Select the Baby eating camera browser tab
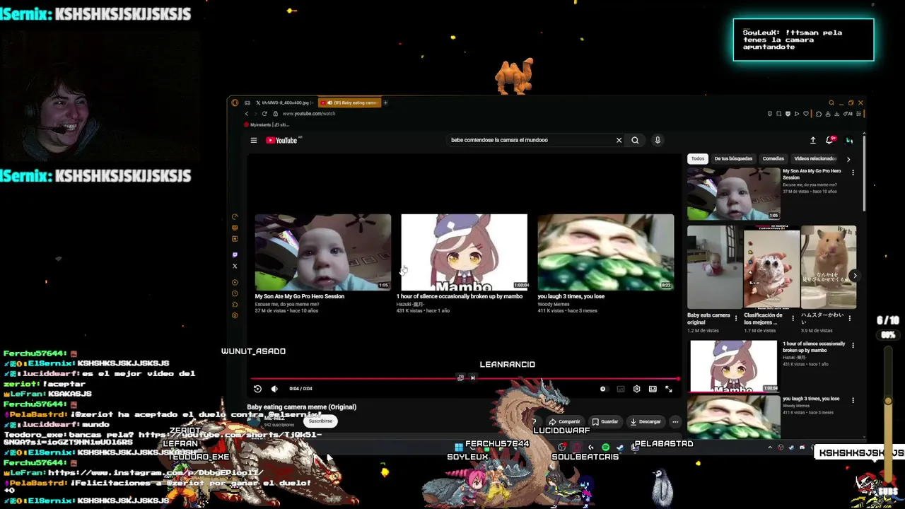The width and height of the screenshot is (905, 509). pyautogui.click(x=350, y=103)
